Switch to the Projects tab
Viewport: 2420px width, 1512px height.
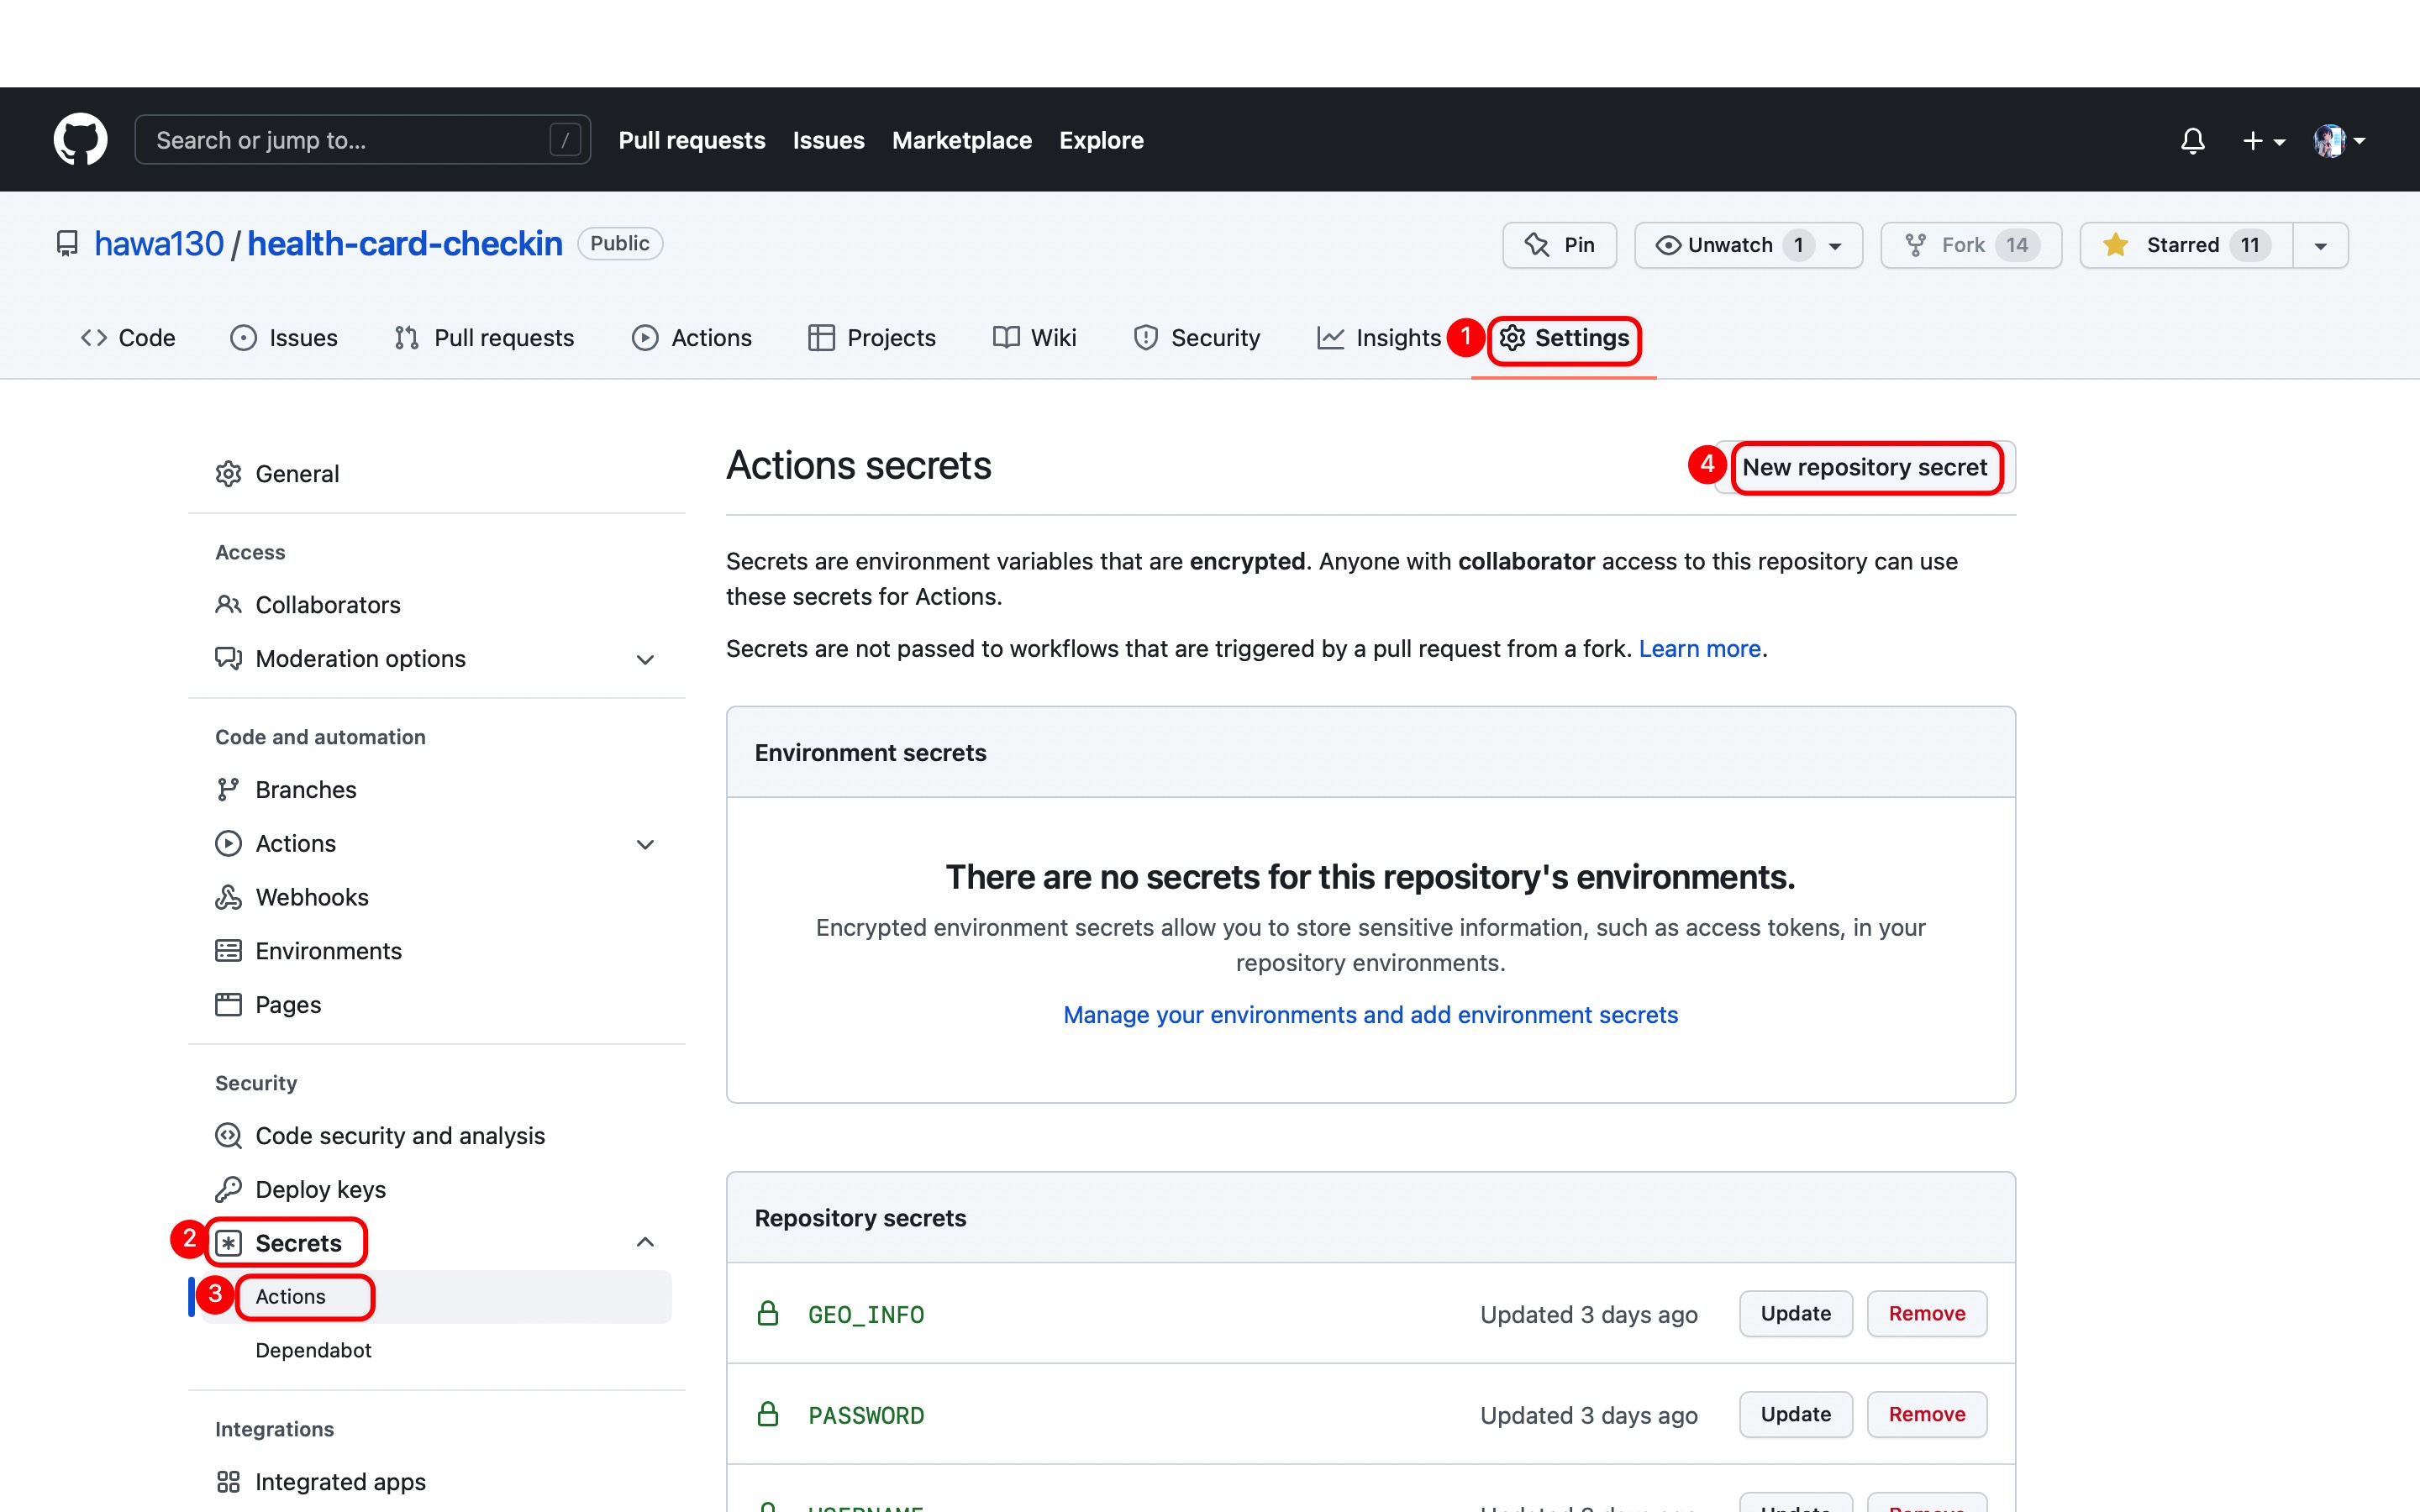click(x=872, y=338)
